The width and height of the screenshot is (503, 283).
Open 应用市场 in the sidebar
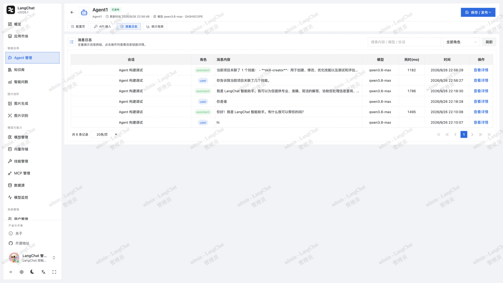(32, 36)
